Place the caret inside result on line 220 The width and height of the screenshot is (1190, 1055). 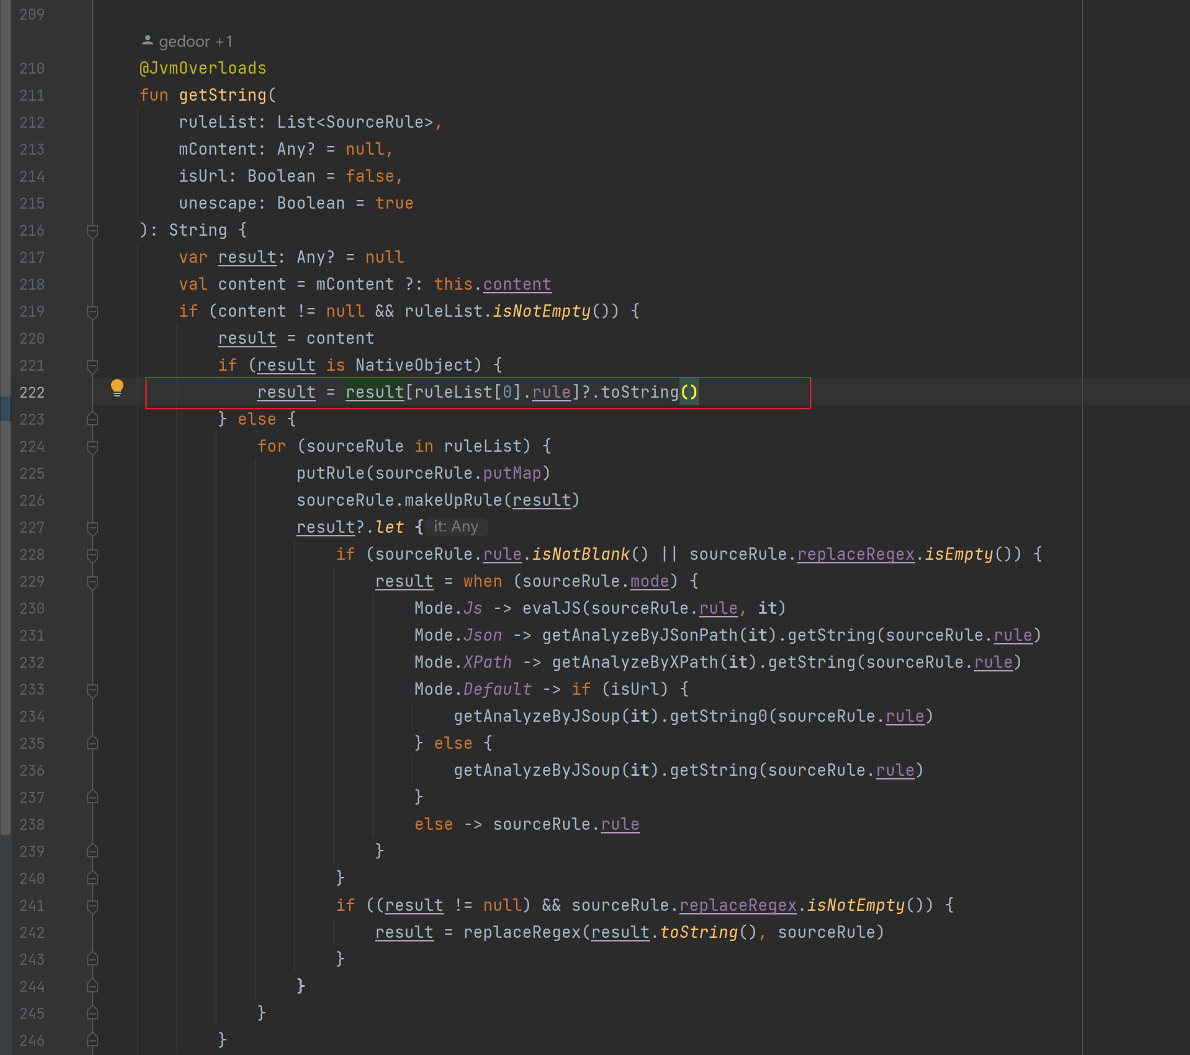click(247, 338)
